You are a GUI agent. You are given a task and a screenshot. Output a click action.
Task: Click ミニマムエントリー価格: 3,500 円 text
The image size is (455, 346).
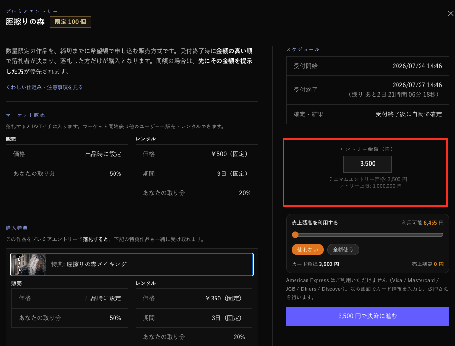[x=367, y=179]
